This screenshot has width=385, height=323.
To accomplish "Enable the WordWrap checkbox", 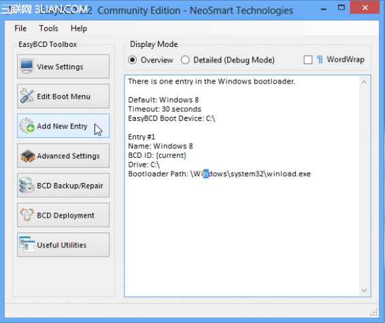I will [x=308, y=60].
